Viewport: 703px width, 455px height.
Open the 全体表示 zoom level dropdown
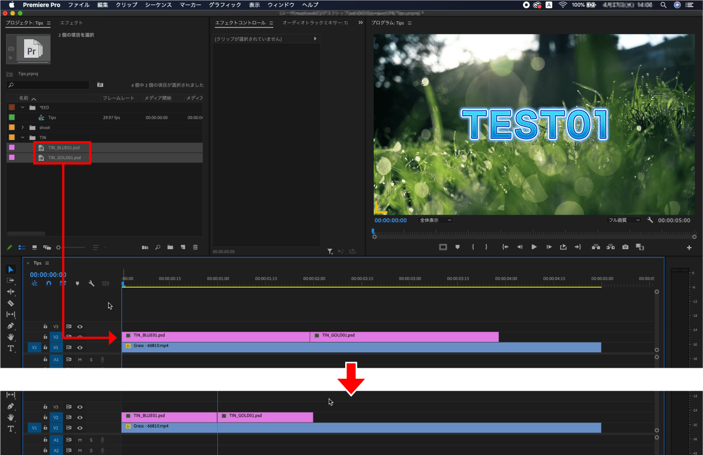[x=435, y=220]
